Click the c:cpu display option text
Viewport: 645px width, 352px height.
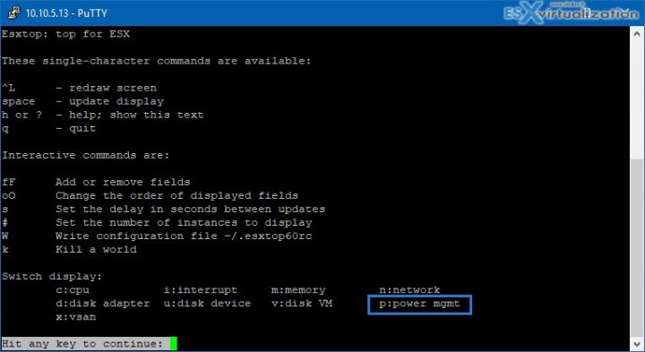(73, 290)
